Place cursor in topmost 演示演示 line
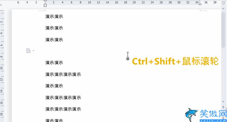 [x=54, y=17]
